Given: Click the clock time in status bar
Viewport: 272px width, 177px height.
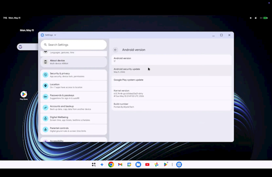Looking at the screenshot, I should pyautogui.click(x=5, y=18).
